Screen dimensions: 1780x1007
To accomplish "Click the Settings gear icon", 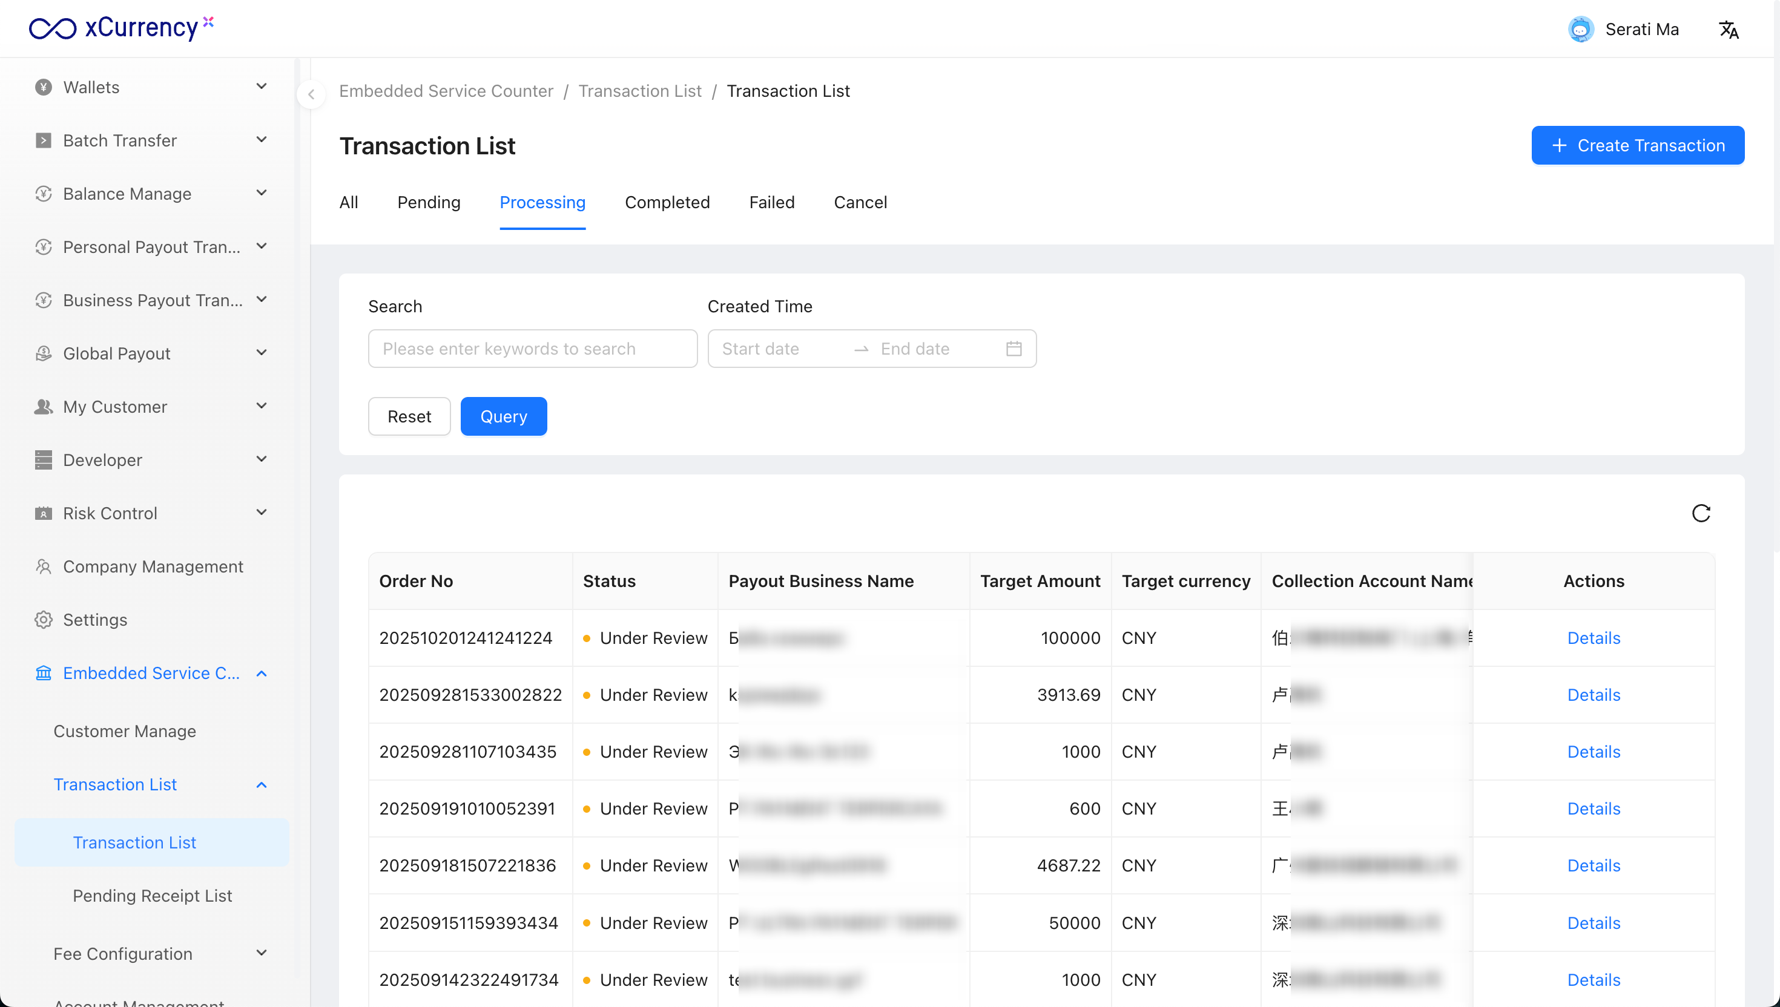I will coord(44,620).
